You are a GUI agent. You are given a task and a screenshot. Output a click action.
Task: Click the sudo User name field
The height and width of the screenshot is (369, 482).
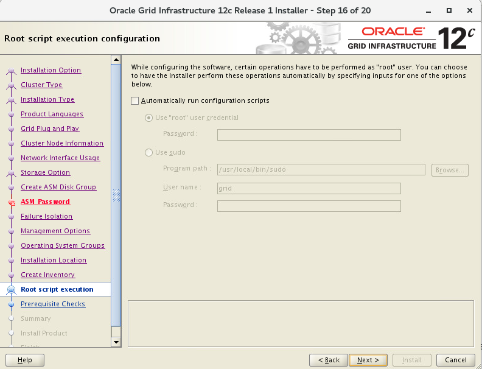coord(309,189)
